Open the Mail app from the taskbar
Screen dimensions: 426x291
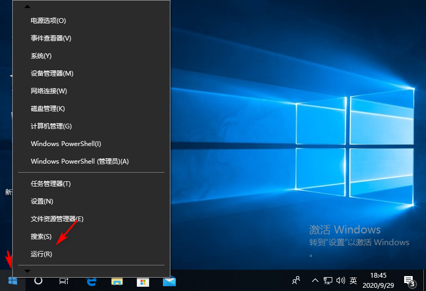(169, 280)
